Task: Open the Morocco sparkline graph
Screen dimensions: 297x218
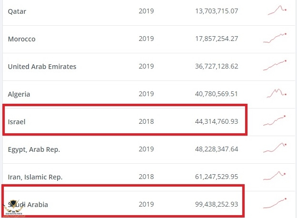Action: pos(275,38)
